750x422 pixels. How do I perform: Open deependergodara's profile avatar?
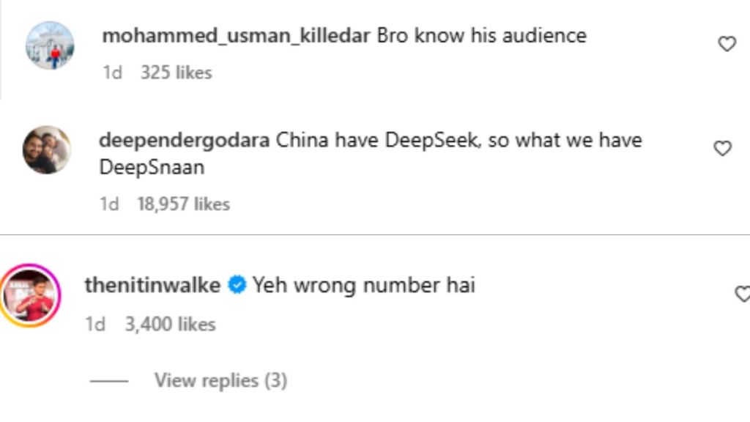click(x=46, y=149)
